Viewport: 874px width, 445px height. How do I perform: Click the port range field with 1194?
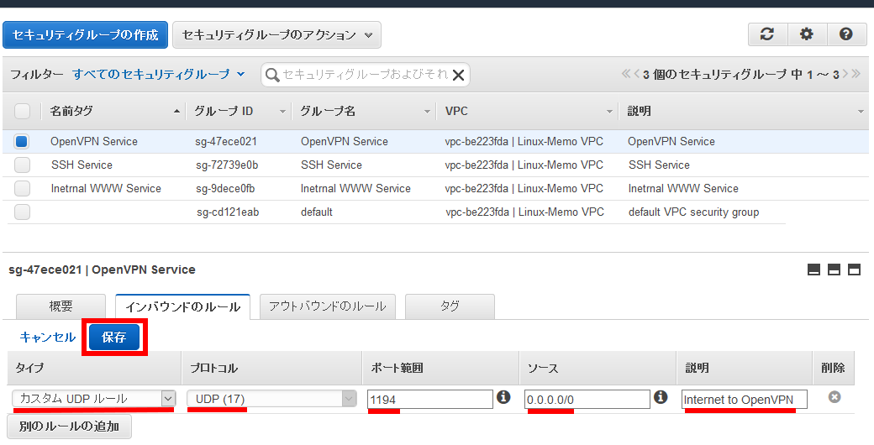click(430, 400)
